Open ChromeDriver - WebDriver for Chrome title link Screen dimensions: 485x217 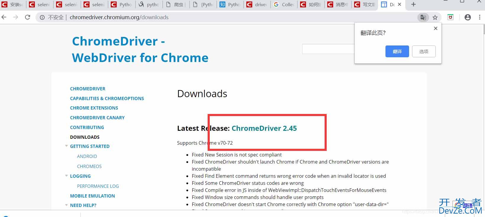(140, 49)
